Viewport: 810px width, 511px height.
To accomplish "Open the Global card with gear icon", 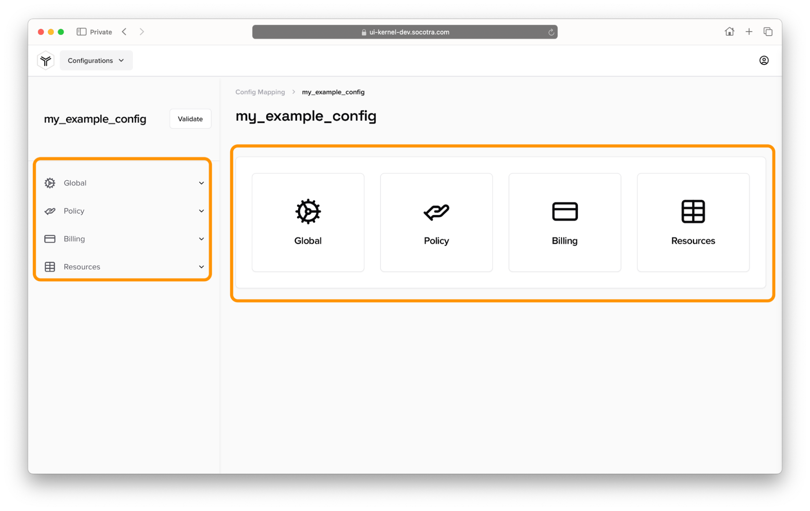I will [x=308, y=222].
